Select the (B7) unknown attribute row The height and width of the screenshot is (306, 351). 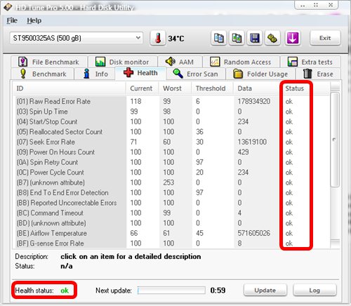click(x=171, y=182)
